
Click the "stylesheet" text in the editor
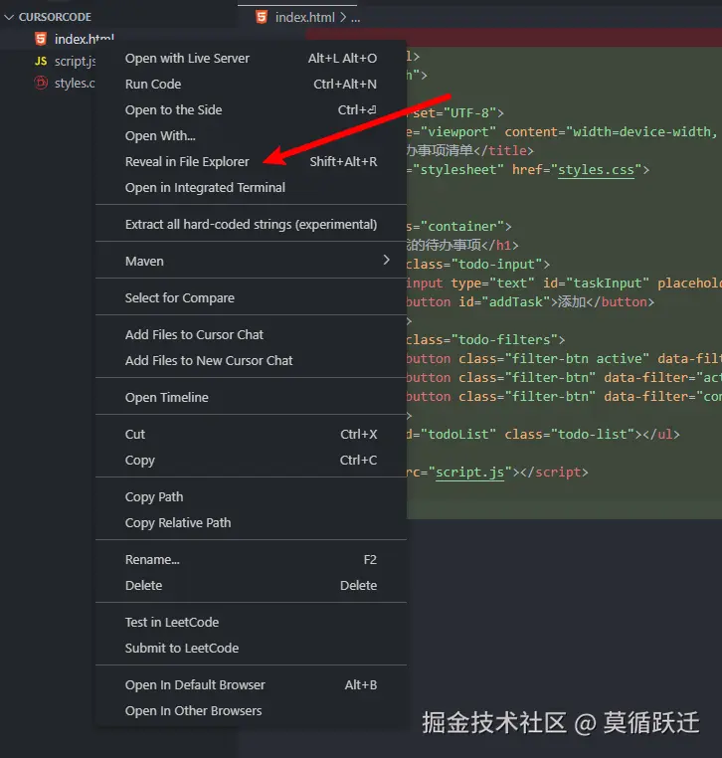(x=458, y=170)
